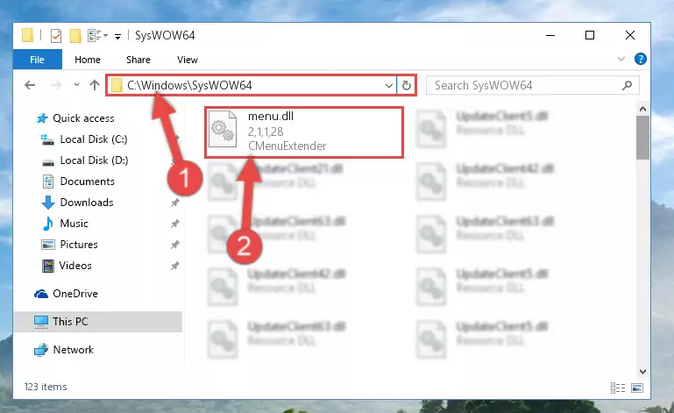Click the scroll down arrow of file list
The image size is (674, 413).
tap(642, 371)
